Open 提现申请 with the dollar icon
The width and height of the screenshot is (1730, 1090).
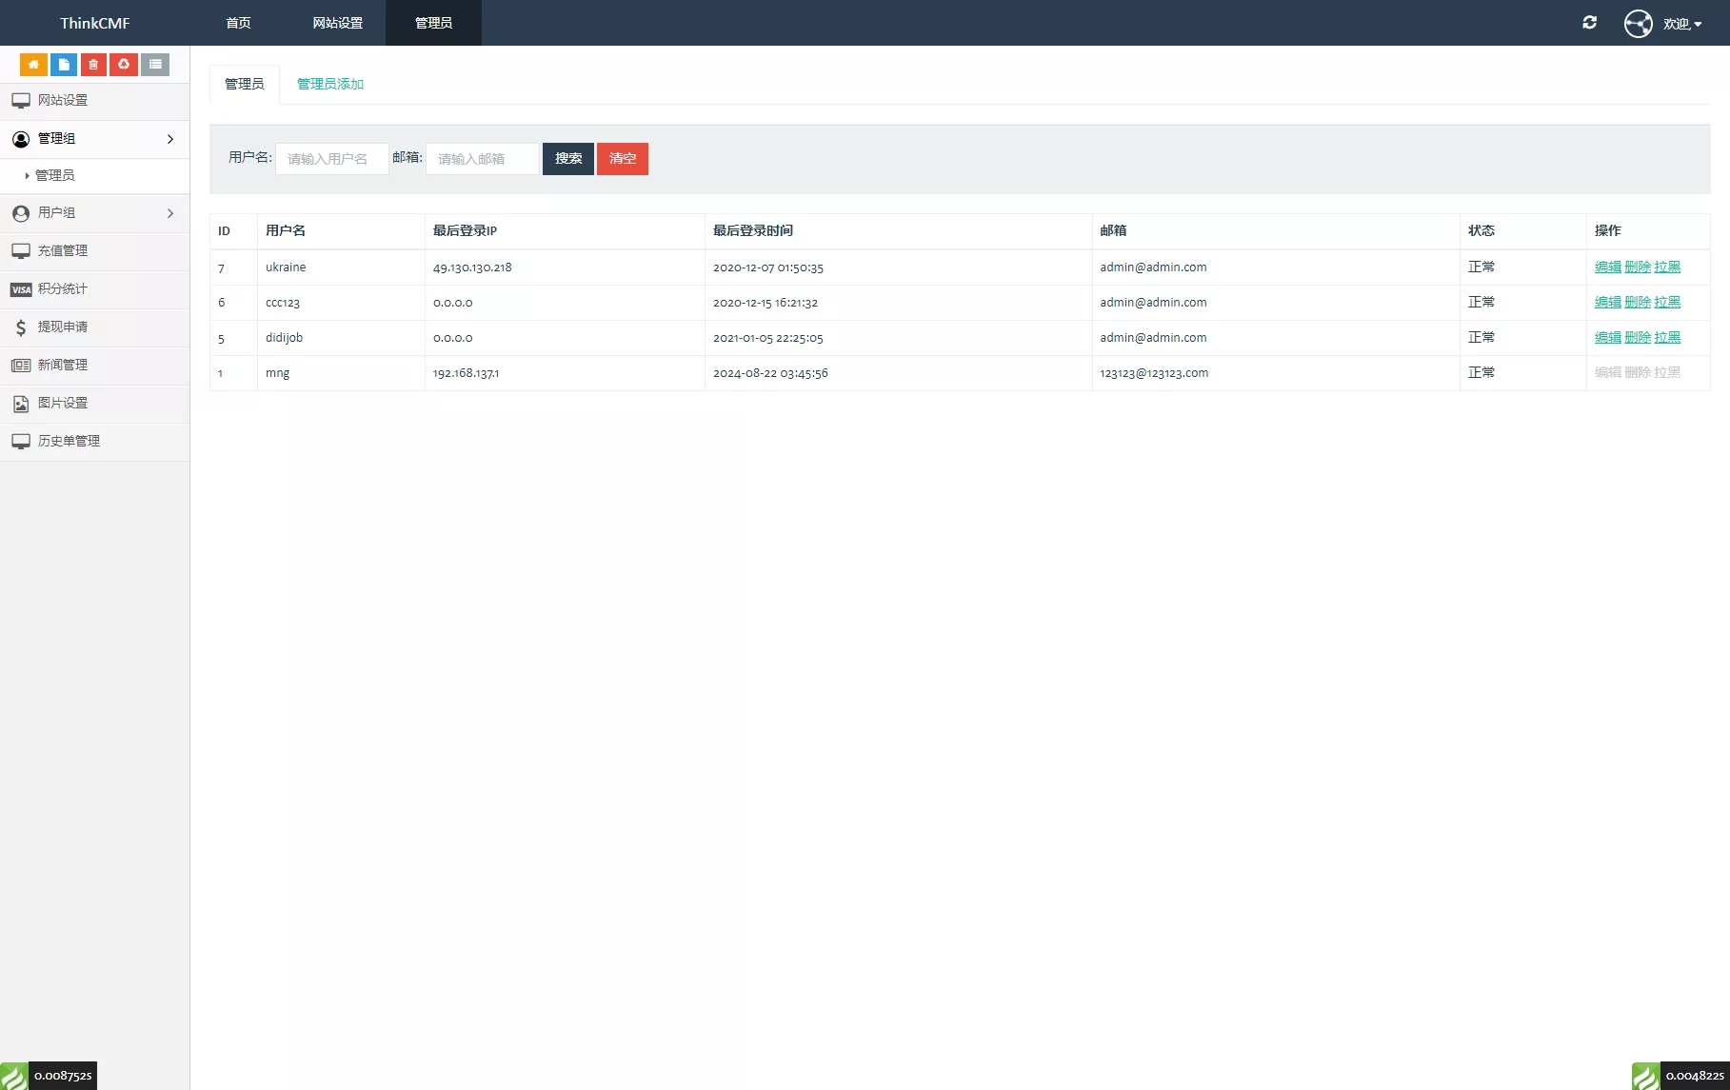pyautogui.click(x=63, y=327)
